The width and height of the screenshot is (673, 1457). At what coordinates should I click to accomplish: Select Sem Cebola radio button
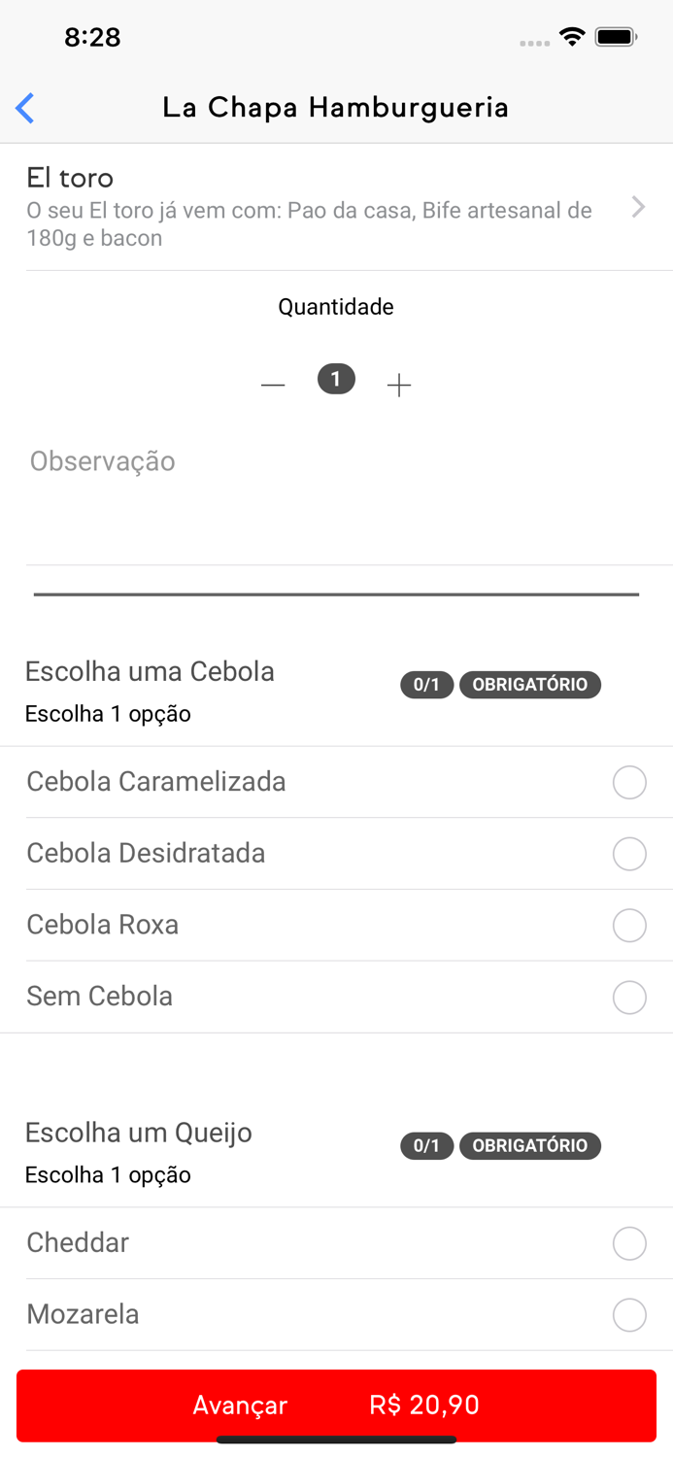pyautogui.click(x=629, y=998)
